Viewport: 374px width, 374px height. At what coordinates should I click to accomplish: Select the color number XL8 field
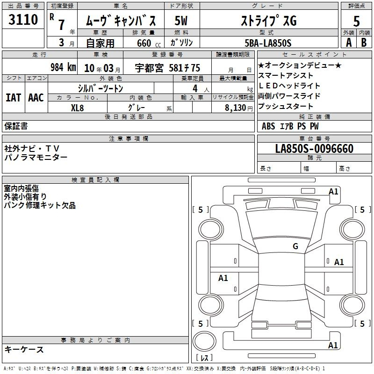coord(78,107)
